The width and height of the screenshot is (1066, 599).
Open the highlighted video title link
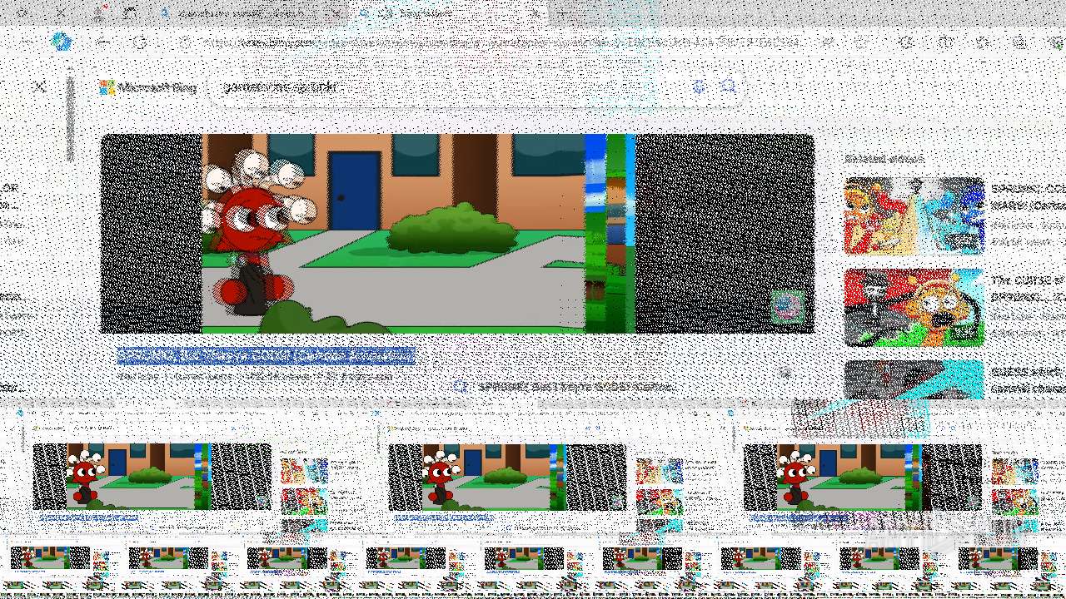coord(266,356)
